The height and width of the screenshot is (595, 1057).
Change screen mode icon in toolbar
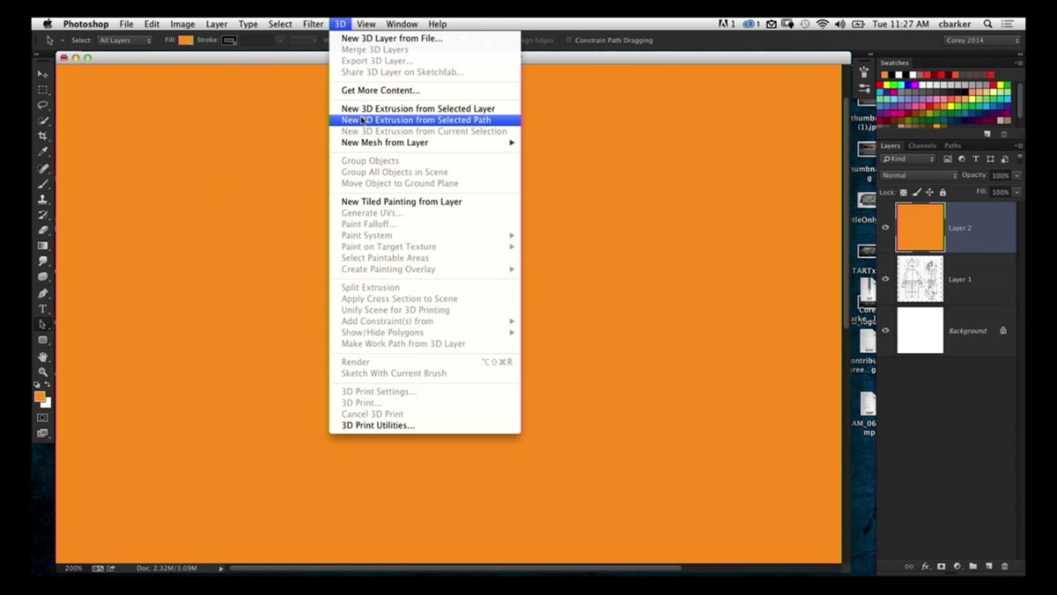(42, 433)
